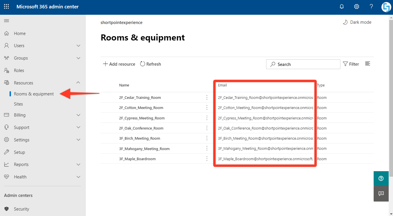This screenshot has width=393, height=216.
Task: Open the notifications bell icon
Action: [x=342, y=7]
